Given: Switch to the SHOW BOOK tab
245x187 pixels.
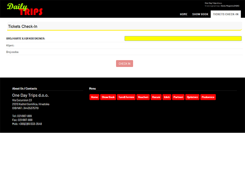Looking at the screenshot, I should pos(200,14).
